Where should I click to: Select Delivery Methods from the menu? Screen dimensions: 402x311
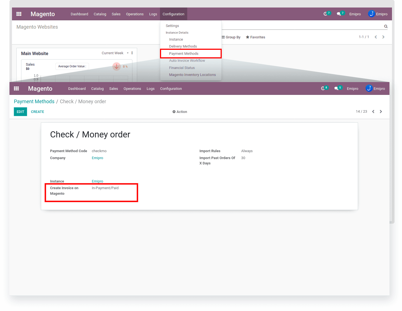tap(183, 46)
